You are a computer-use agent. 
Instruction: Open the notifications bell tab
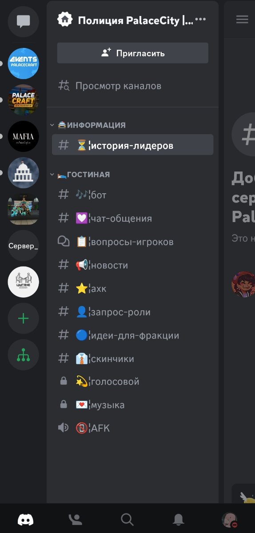point(179,520)
